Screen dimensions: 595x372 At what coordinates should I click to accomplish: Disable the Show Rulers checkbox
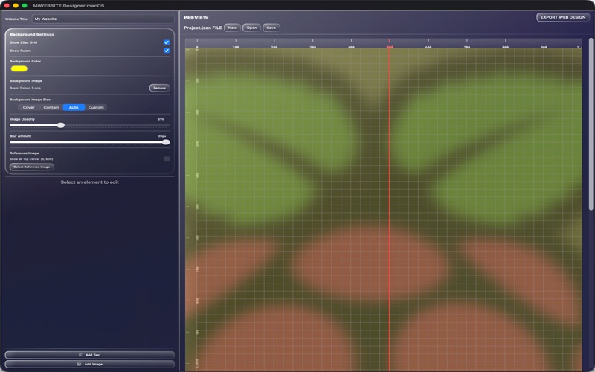167,51
